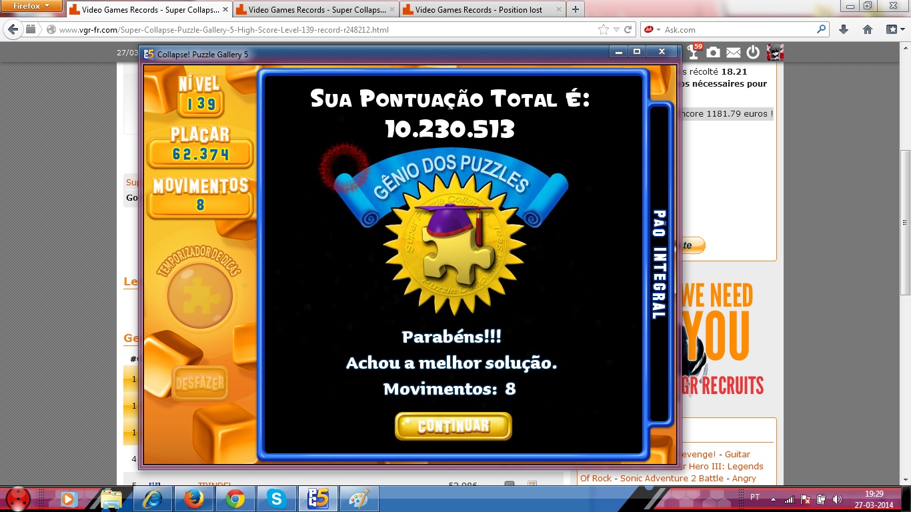The width and height of the screenshot is (911, 512).
Task: Bookmark this page with the star icon
Action: (x=604, y=29)
